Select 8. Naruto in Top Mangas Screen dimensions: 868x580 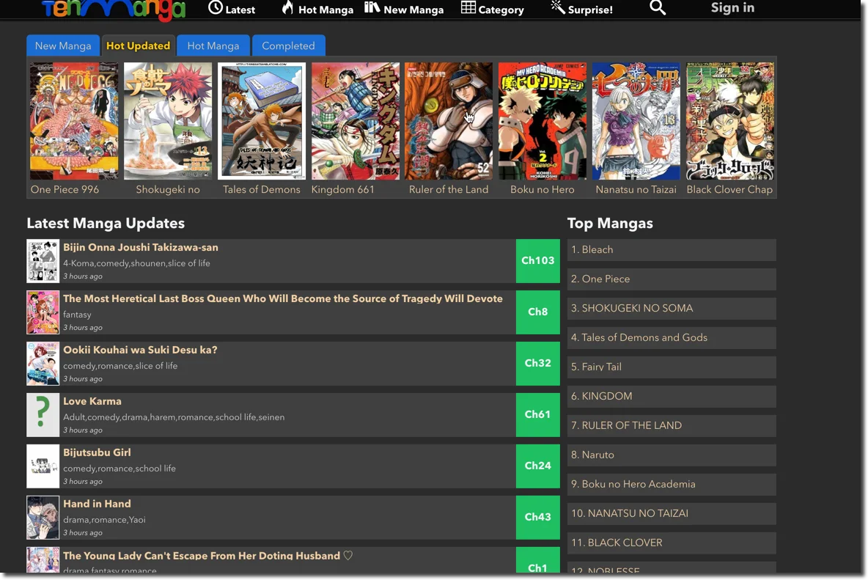[672, 455]
